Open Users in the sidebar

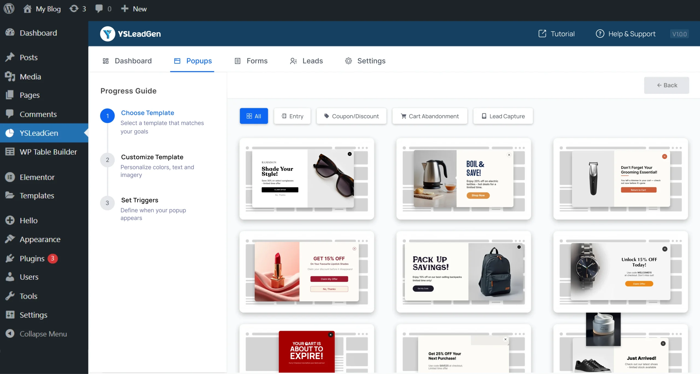pyautogui.click(x=44, y=277)
